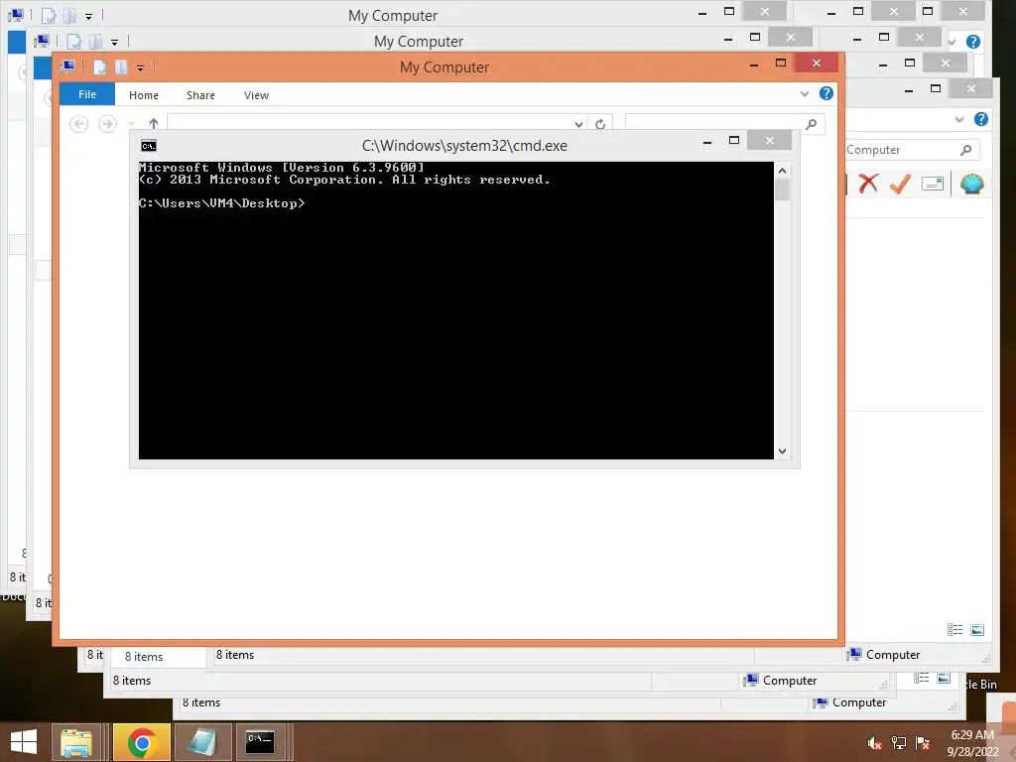The image size is (1016, 762).
Task: Click Help icon above the Computer search box
Action: point(981,119)
